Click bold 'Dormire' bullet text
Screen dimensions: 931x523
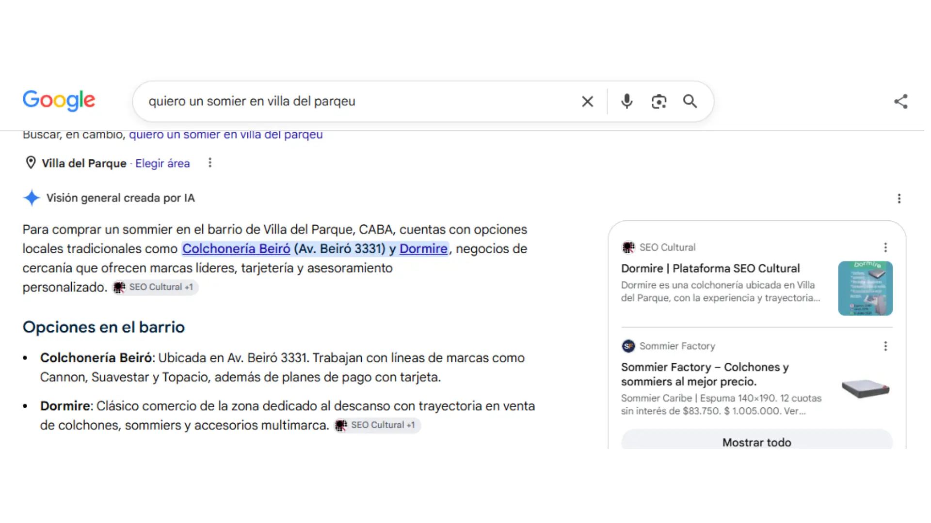tap(65, 406)
